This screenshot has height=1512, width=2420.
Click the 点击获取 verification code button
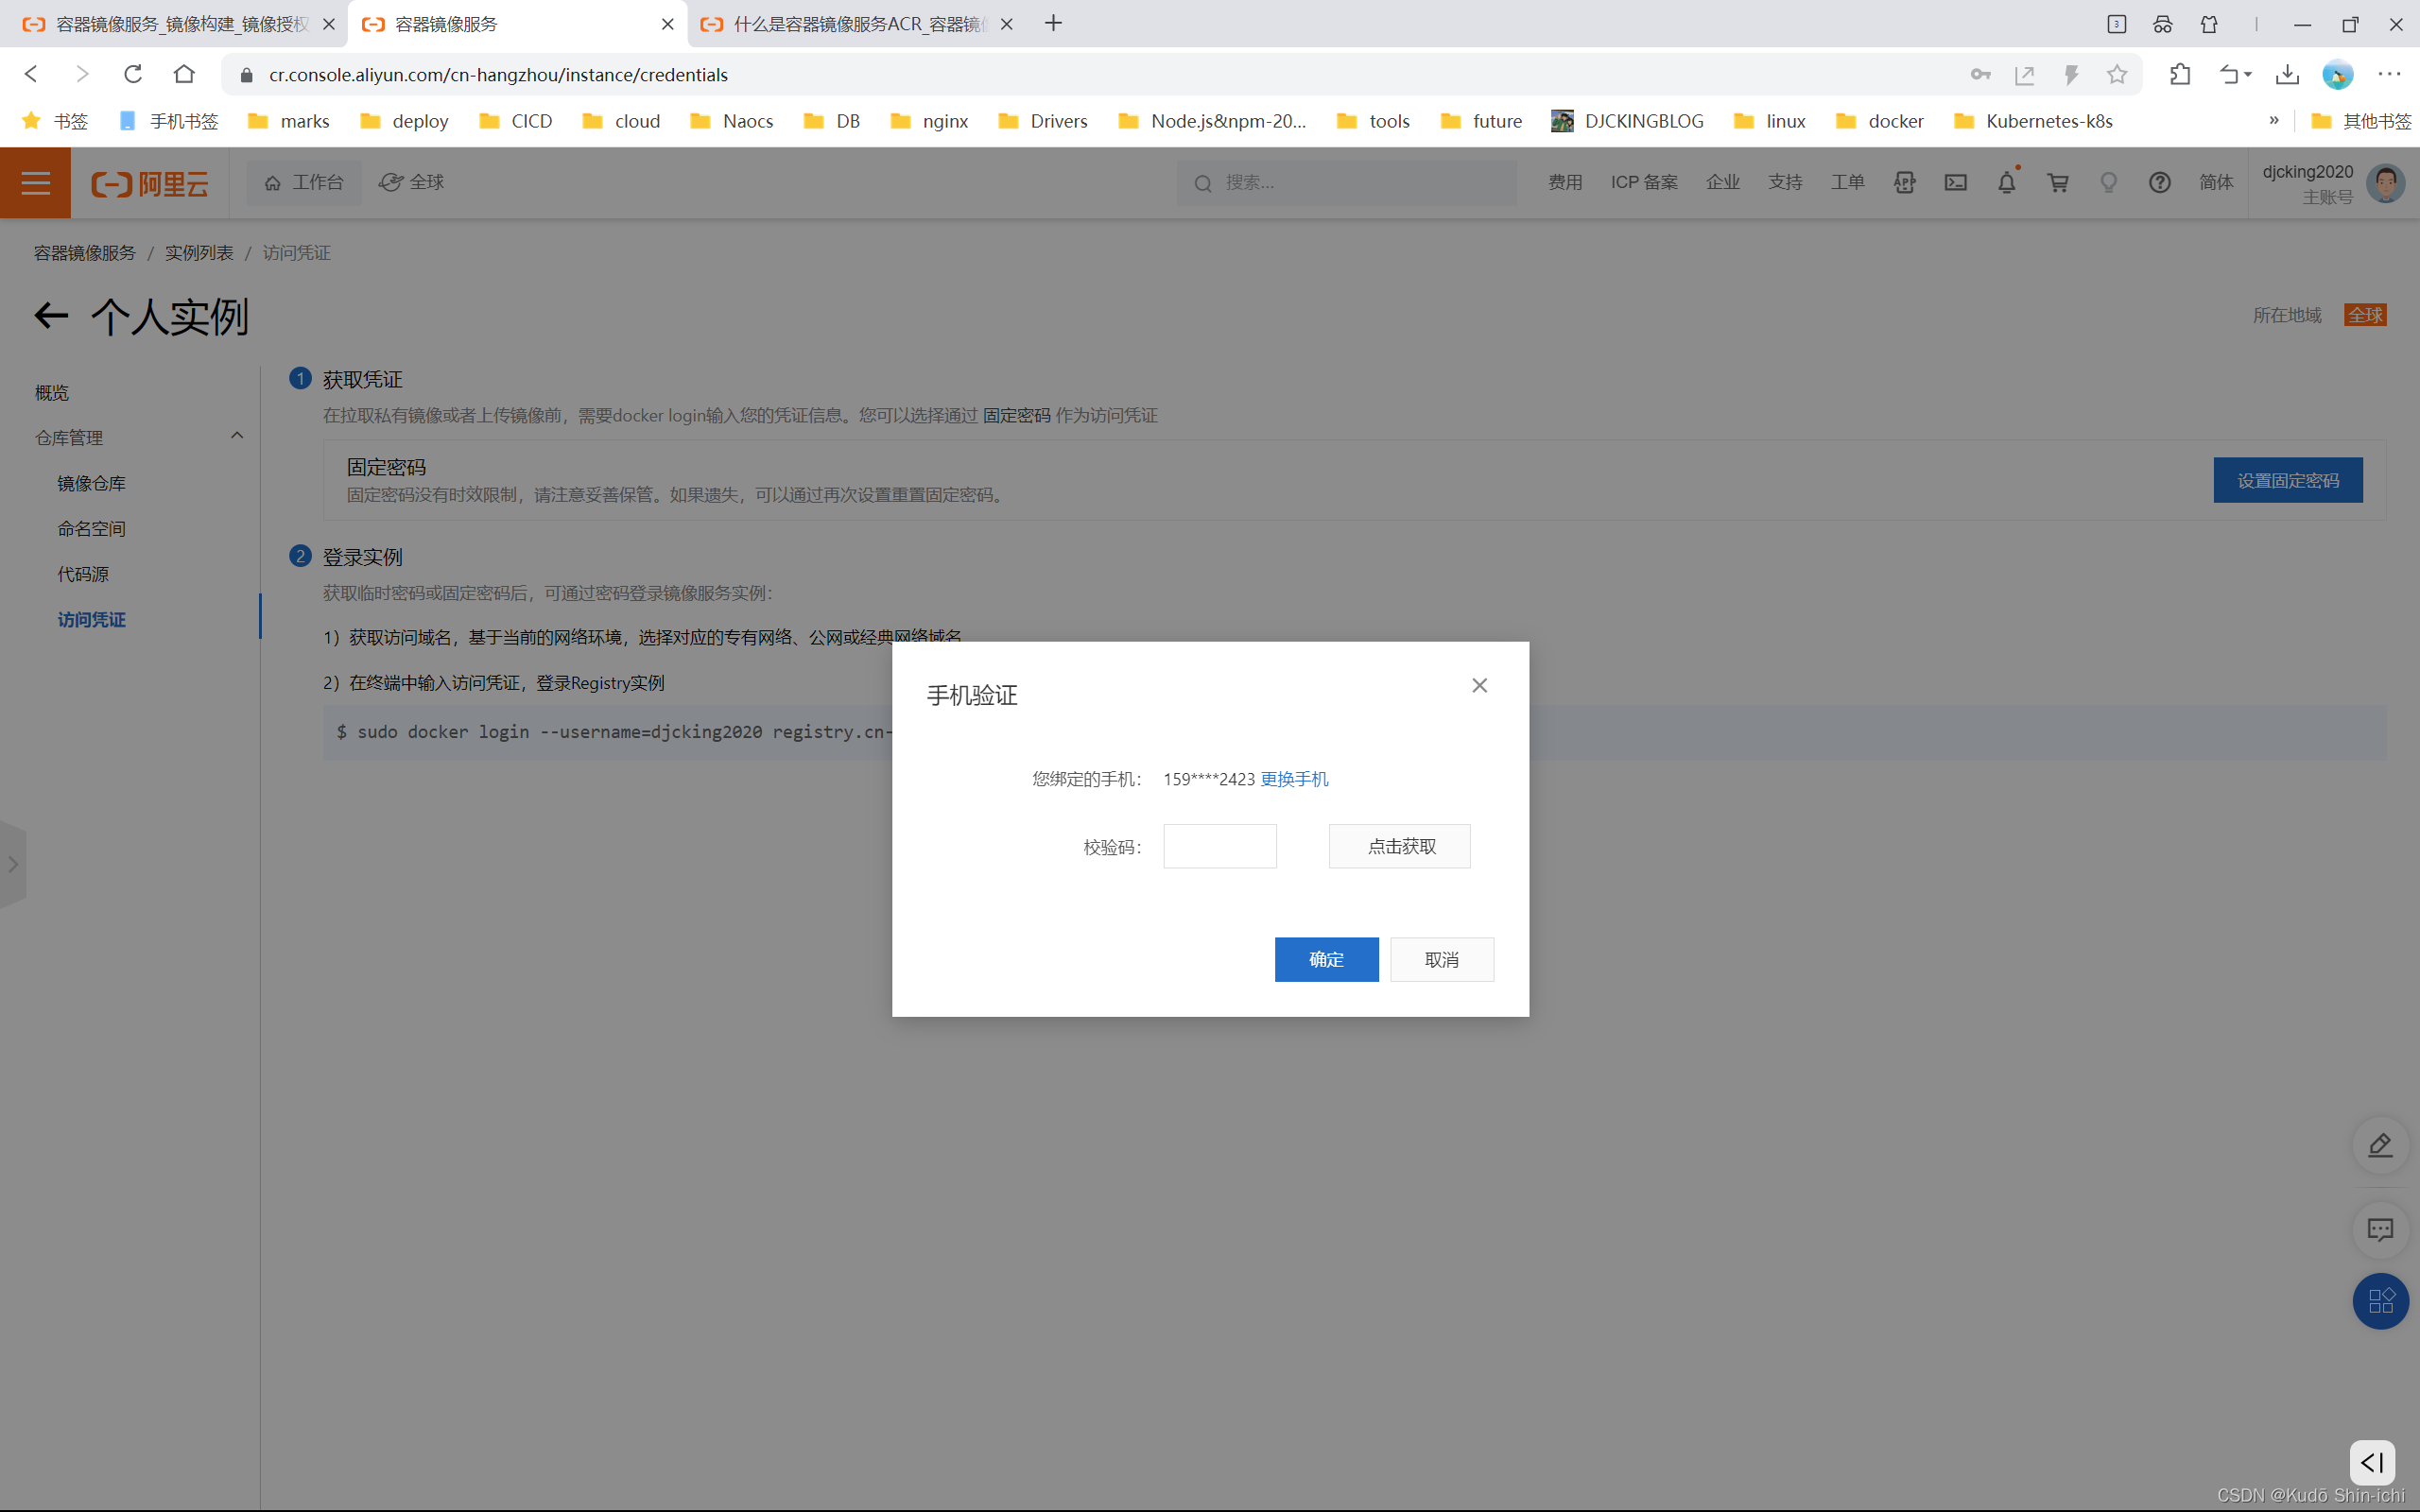[1399, 846]
